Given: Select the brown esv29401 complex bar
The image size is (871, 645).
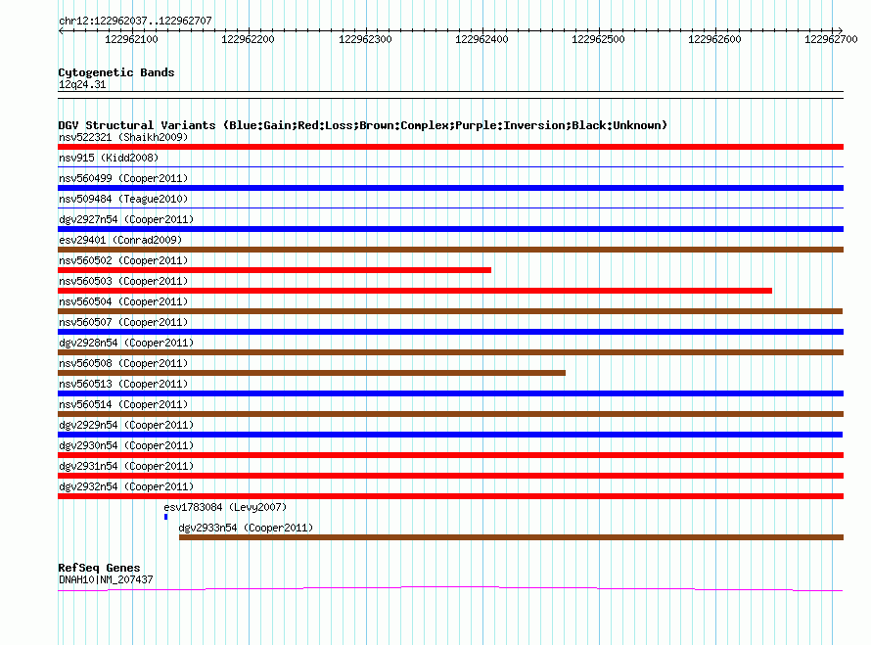Looking at the screenshot, I should pyautogui.click(x=450, y=250).
